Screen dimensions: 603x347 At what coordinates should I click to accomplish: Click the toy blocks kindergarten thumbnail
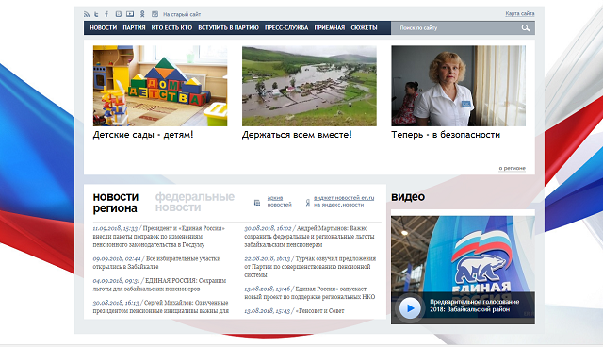tap(160, 86)
